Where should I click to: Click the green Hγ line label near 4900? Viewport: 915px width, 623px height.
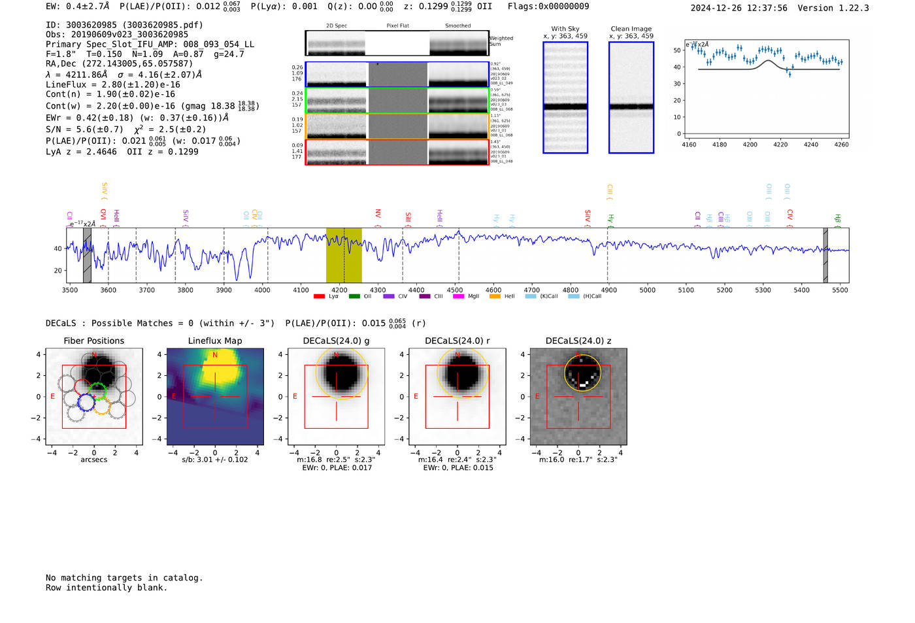click(x=611, y=220)
